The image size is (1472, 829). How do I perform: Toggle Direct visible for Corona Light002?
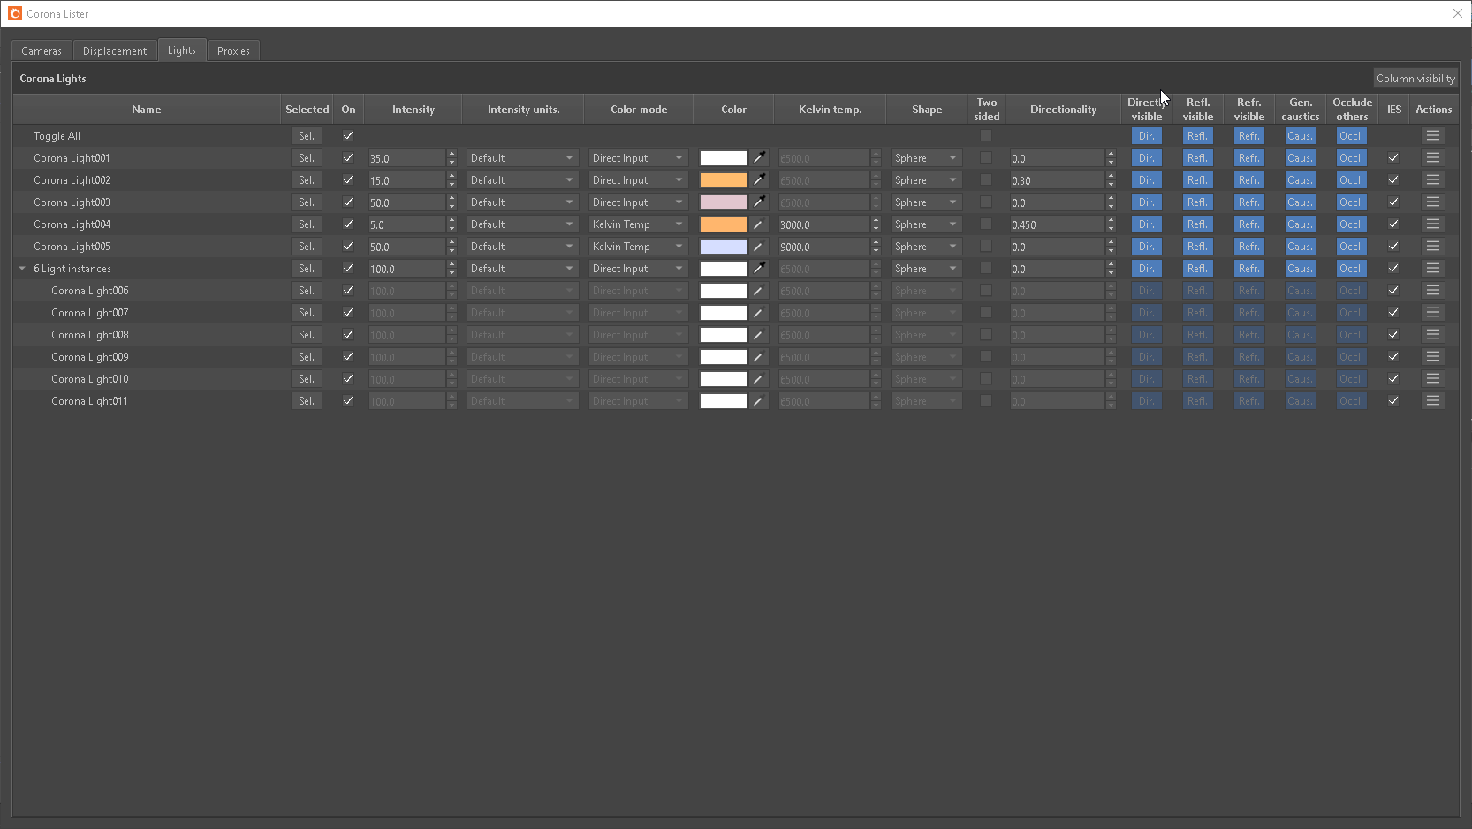tap(1147, 180)
